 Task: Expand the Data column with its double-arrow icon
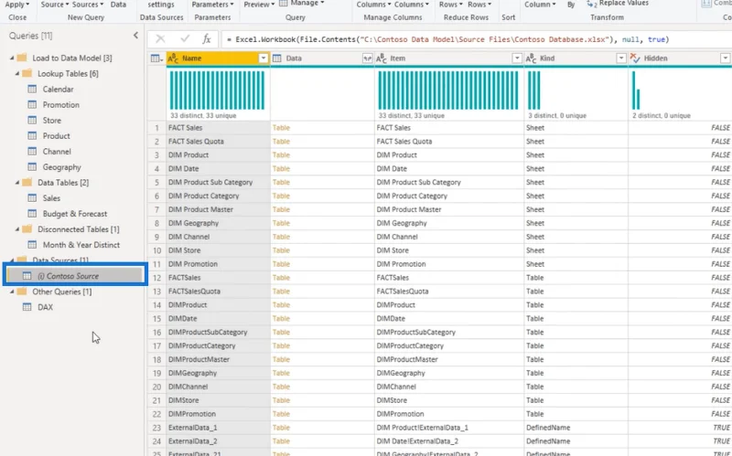point(368,58)
